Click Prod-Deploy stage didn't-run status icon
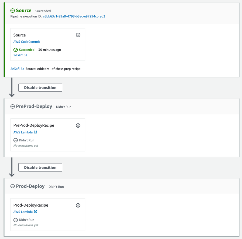This screenshot has width=242, height=239. click(x=12, y=186)
